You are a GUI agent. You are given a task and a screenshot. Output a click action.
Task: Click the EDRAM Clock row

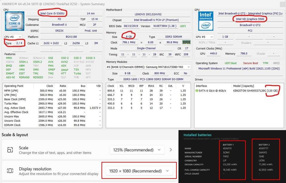coord(52,125)
